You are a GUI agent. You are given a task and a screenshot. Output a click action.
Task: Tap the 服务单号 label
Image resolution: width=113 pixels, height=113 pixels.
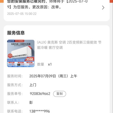(15, 94)
